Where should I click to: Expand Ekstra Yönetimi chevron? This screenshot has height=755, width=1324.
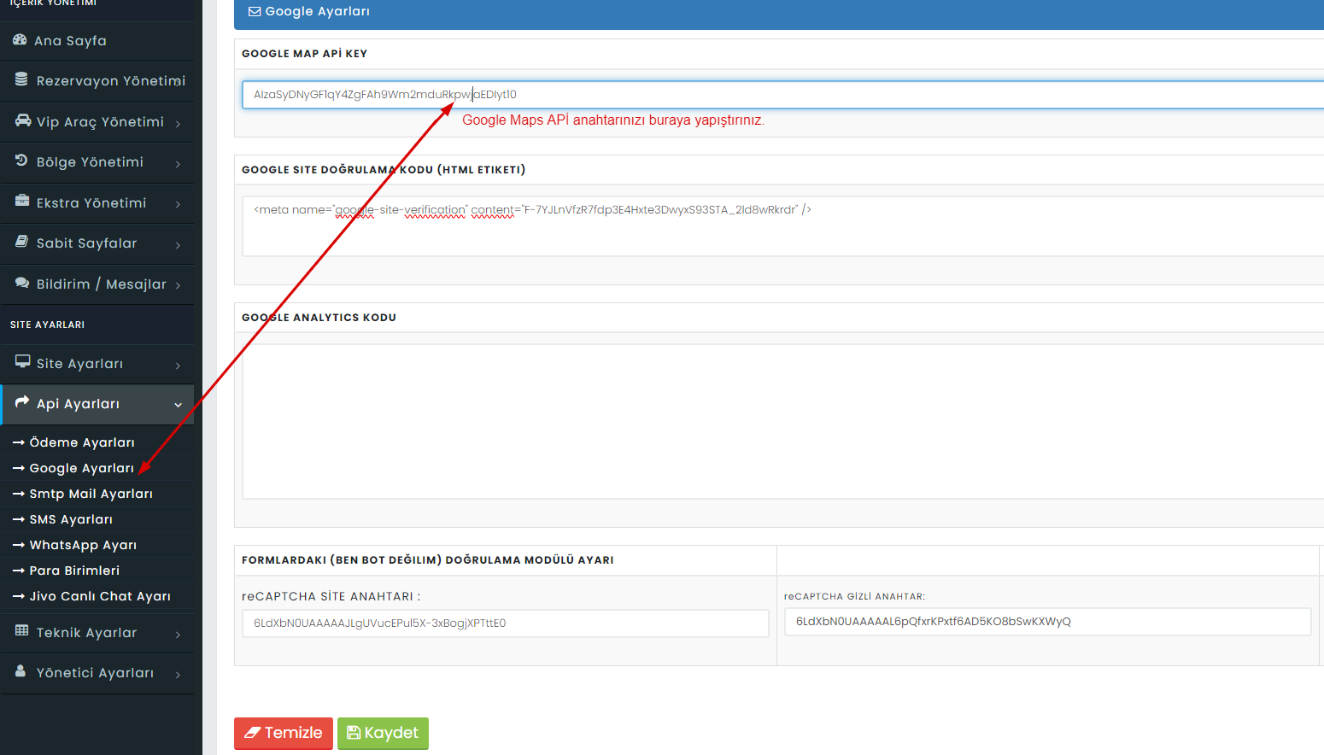pyautogui.click(x=178, y=204)
